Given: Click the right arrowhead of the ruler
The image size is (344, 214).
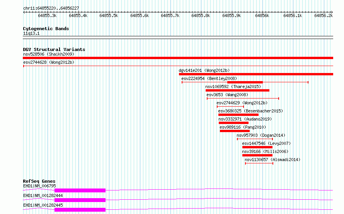Looking at the screenshot, I should [x=332, y=12].
